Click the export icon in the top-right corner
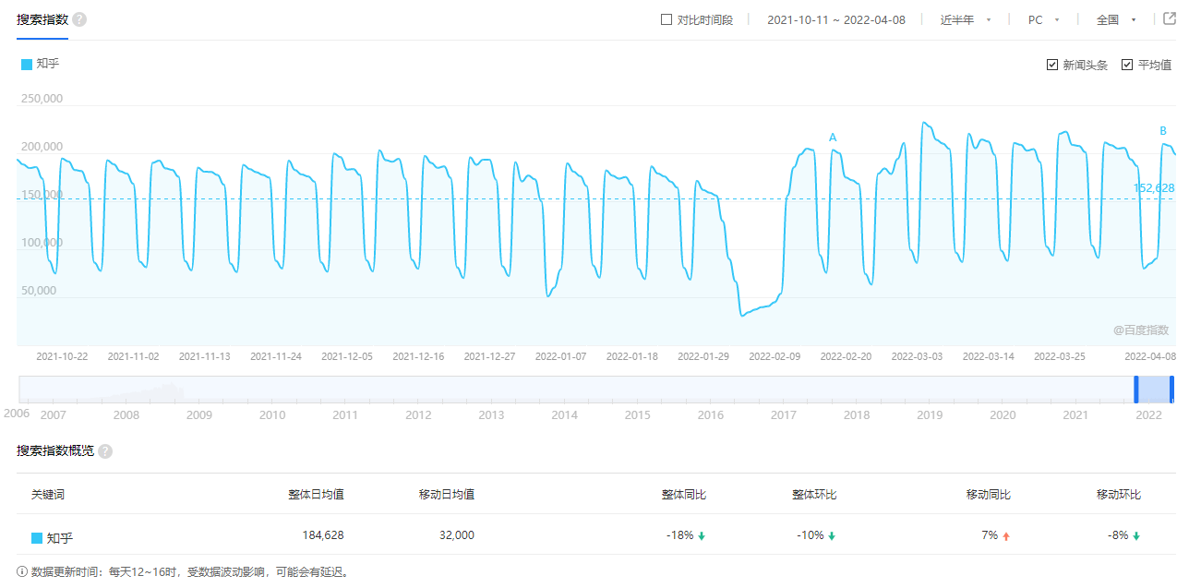 [1170, 19]
